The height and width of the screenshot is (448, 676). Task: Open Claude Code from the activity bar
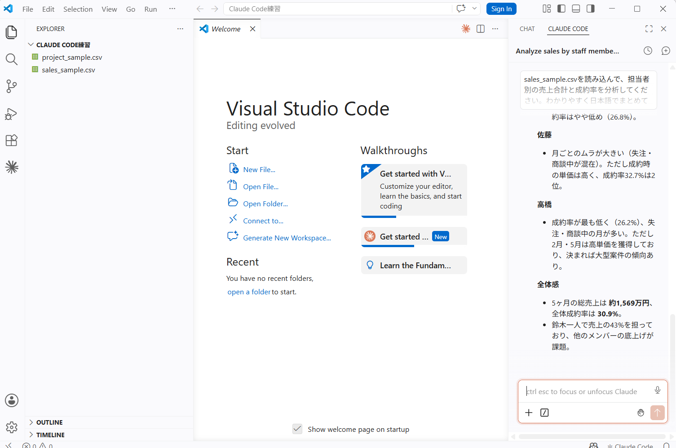pos(12,167)
